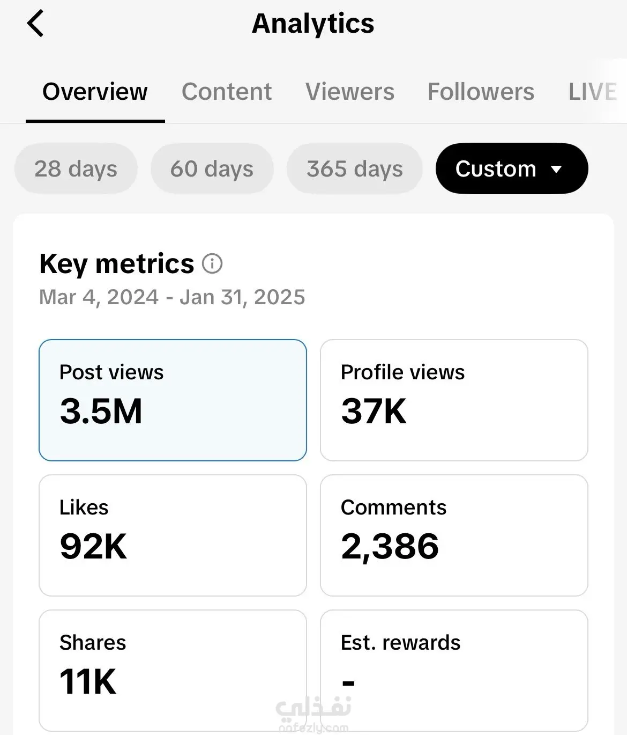Image resolution: width=627 pixels, height=735 pixels.
Task: Go to the Followers tab
Action: point(481,92)
